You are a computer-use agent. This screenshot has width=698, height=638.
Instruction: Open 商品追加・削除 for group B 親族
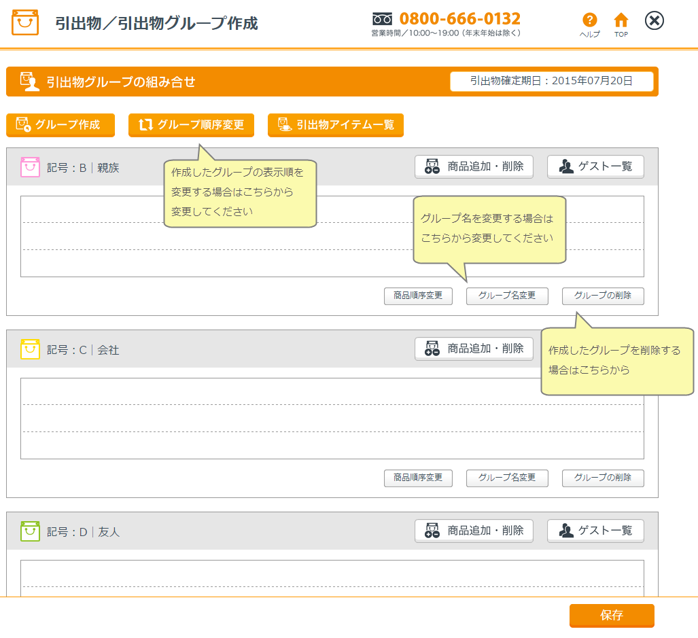(x=474, y=166)
